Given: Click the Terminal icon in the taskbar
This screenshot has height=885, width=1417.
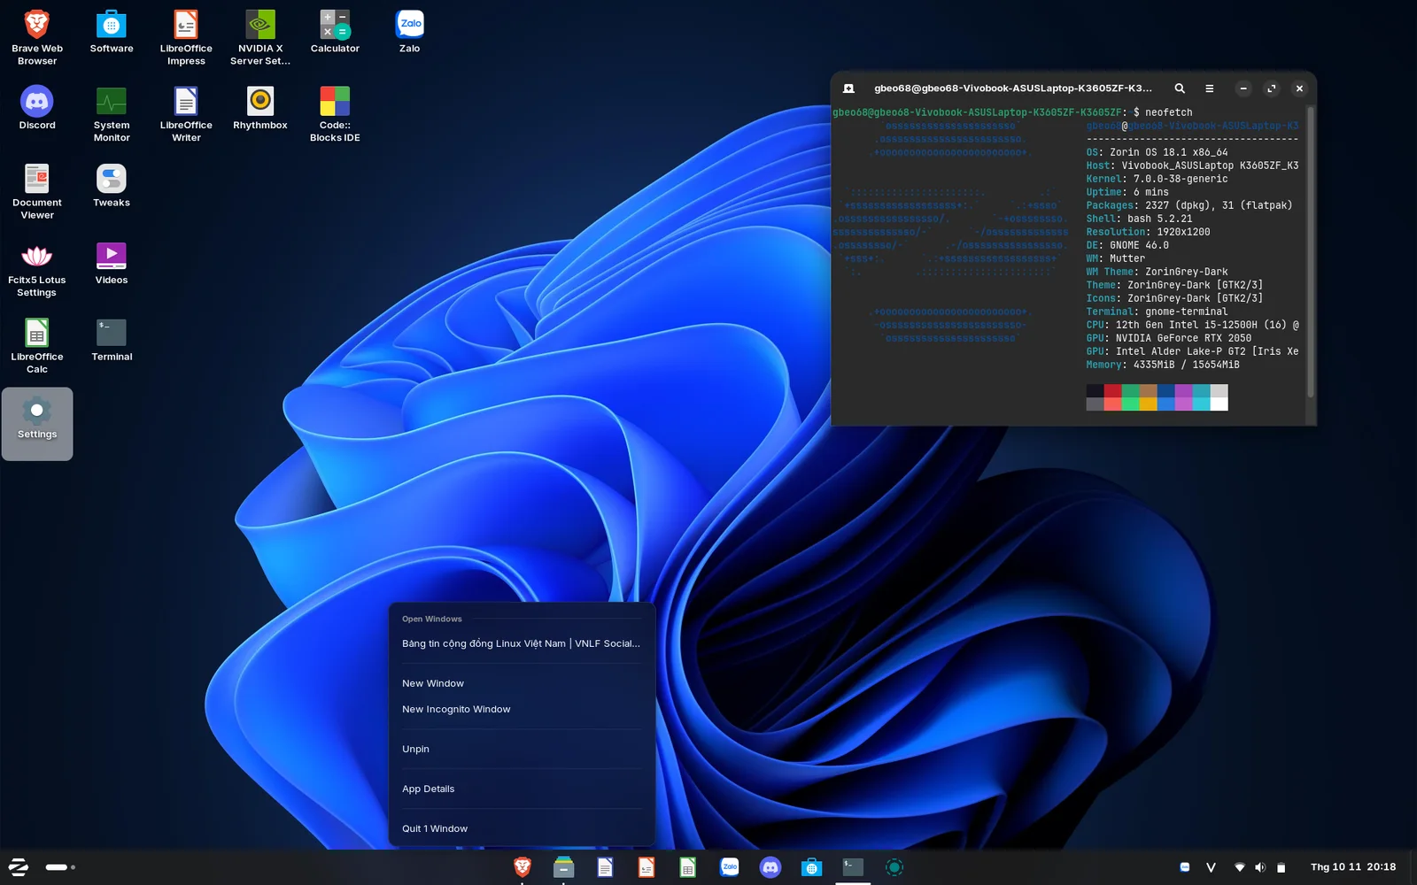Looking at the screenshot, I should 853,867.
